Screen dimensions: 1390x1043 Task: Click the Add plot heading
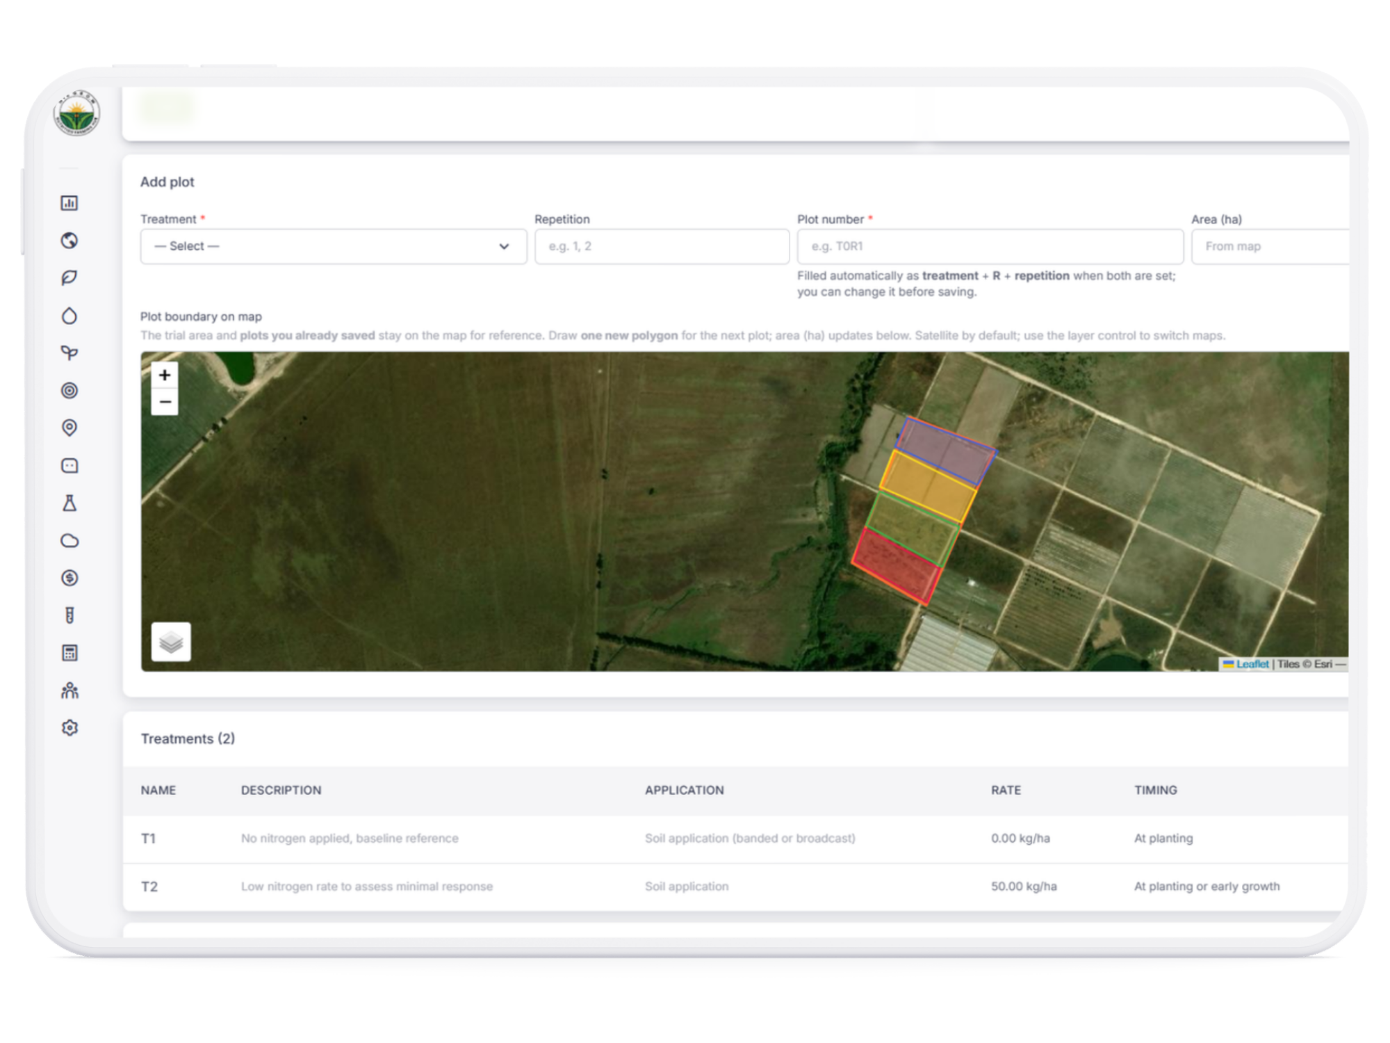[167, 182]
